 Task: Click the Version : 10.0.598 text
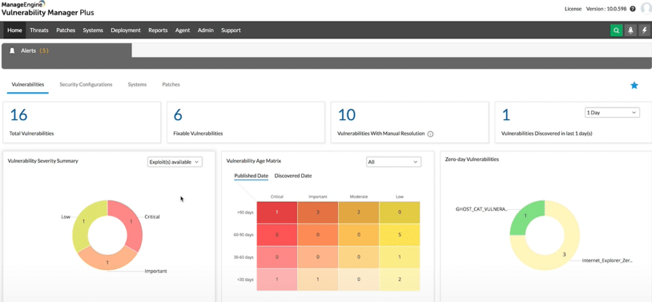606,9
